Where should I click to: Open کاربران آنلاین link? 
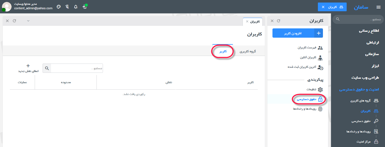pos(308,57)
